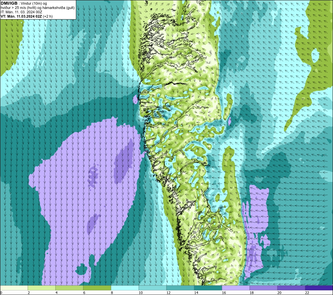Click the 'hviður > 25 m/s (hvítt)' header line
333x295 pixels.
pos(38,8)
